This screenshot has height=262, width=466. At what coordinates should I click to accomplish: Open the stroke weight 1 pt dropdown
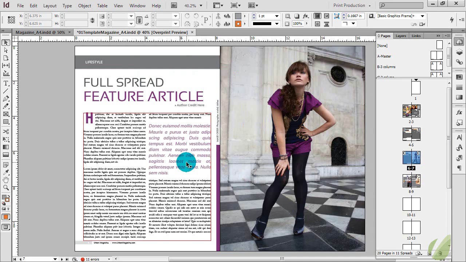point(277,16)
